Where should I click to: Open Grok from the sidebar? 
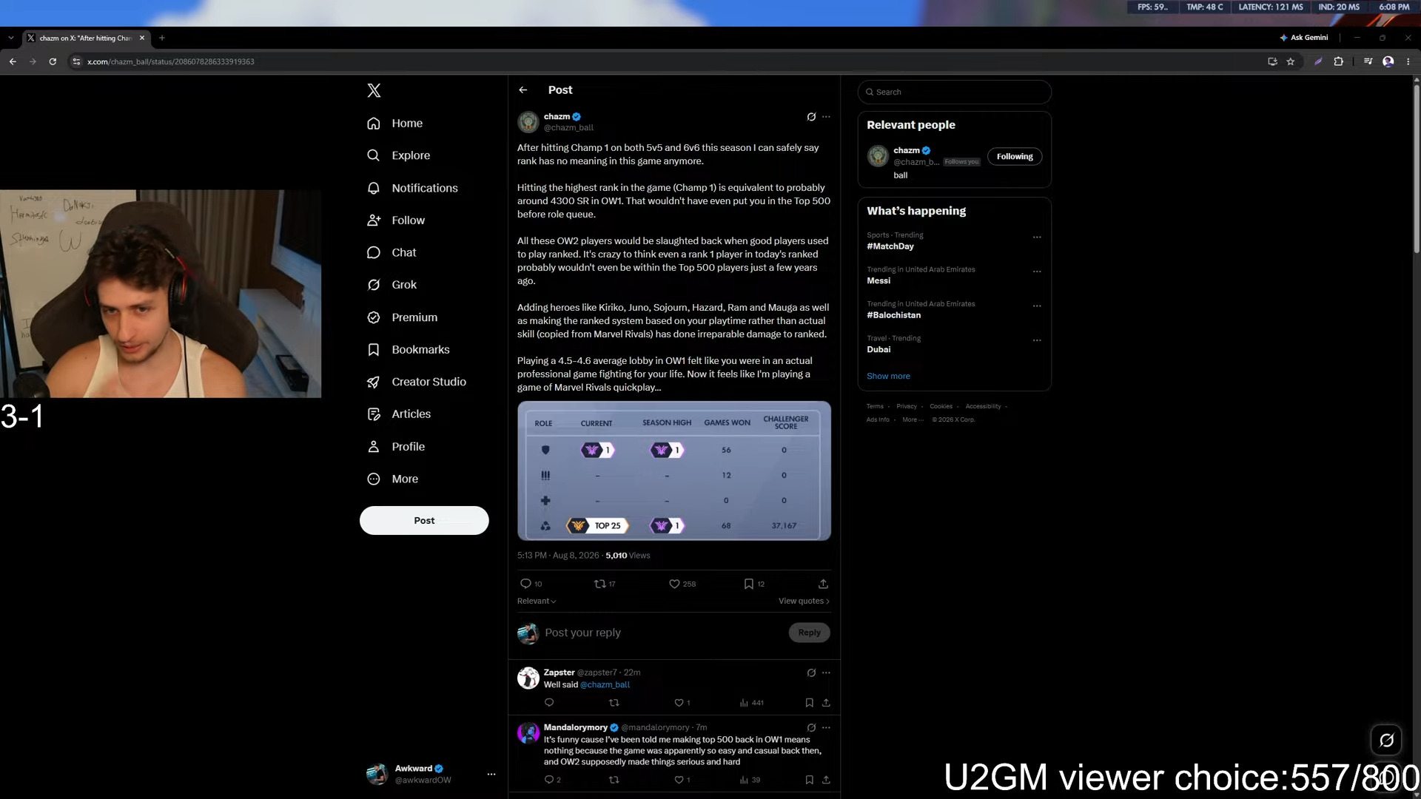pos(392,285)
